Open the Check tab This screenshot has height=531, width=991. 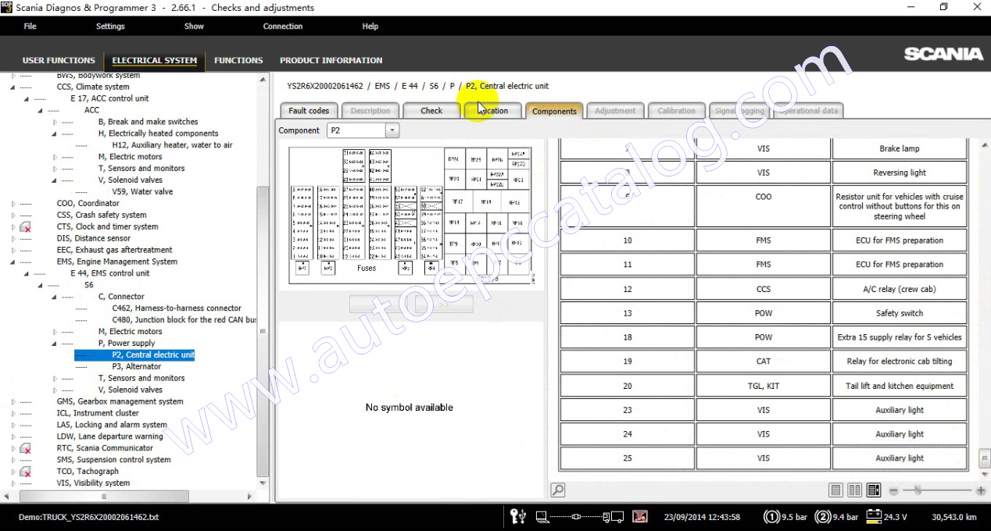tap(431, 111)
